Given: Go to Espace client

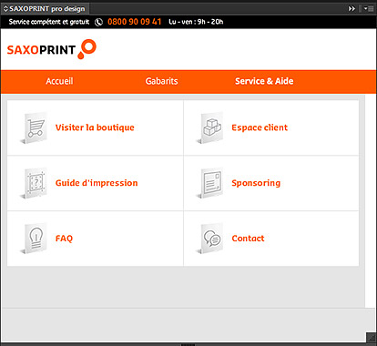Looking at the screenshot, I should [260, 127].
